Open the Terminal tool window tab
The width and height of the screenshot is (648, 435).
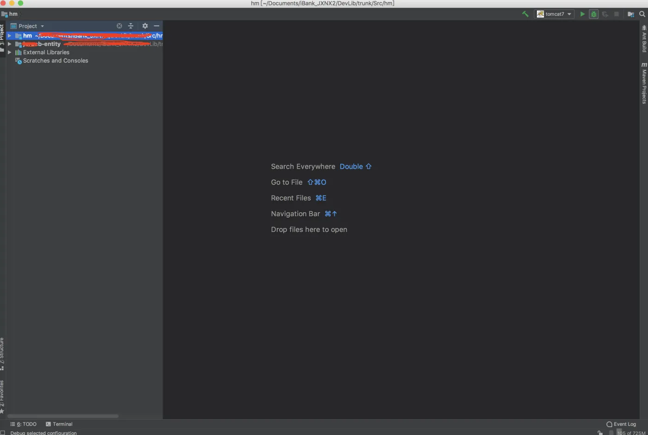59,424
